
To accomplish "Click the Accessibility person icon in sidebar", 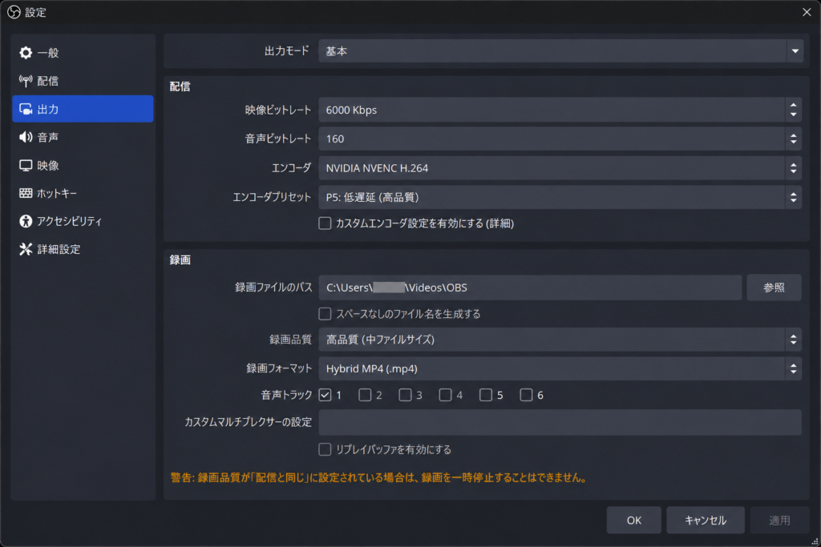I will tap(26, 221).
